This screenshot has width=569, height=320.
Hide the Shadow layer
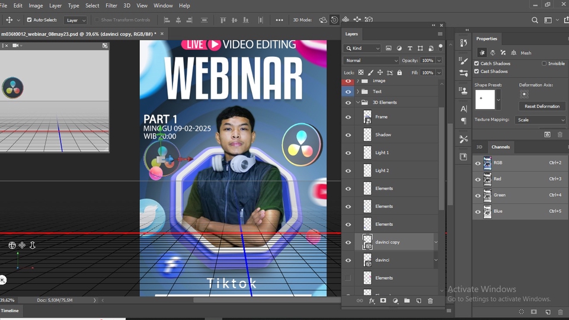pos(348,135)
